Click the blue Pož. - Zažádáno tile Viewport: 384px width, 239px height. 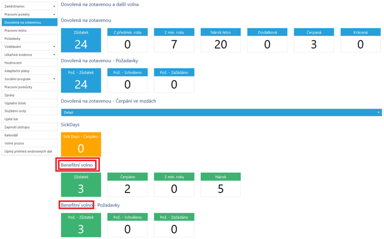[x=174, y=80]
